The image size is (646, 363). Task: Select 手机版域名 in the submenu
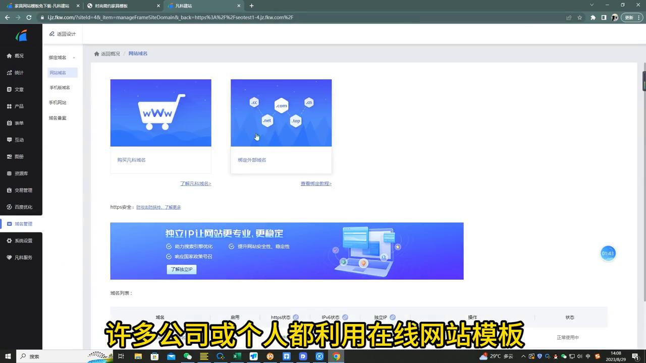60,87
